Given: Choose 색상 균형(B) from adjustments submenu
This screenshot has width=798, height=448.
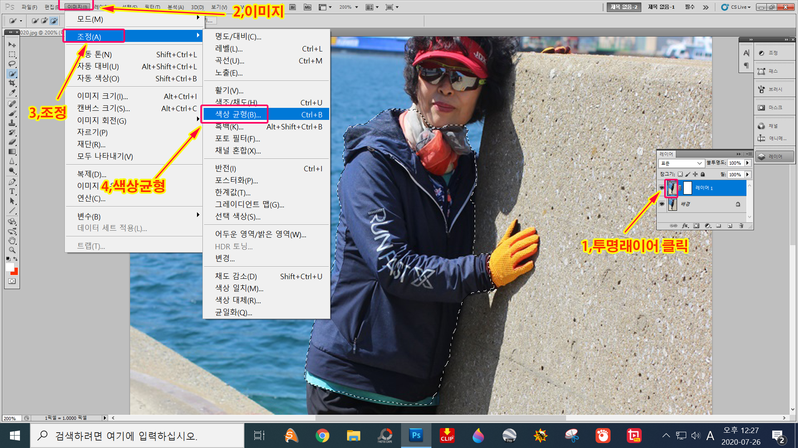Looking at the screenshot, I should pos(238,114).
